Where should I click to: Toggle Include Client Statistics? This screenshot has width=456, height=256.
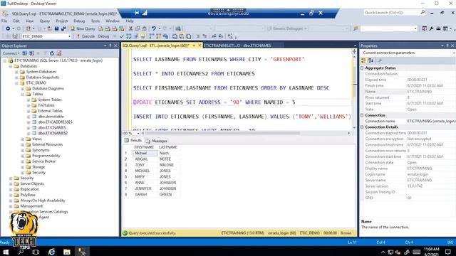click(166, 36)
